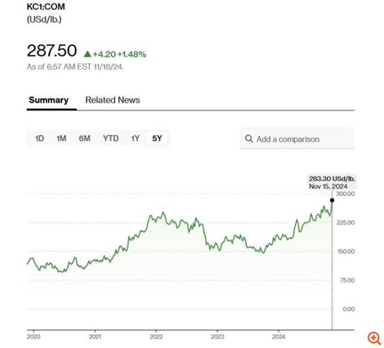384x348 pixels.
Task: Click the green up-arrow price change indicator
Action: click(x=87, y=54)
